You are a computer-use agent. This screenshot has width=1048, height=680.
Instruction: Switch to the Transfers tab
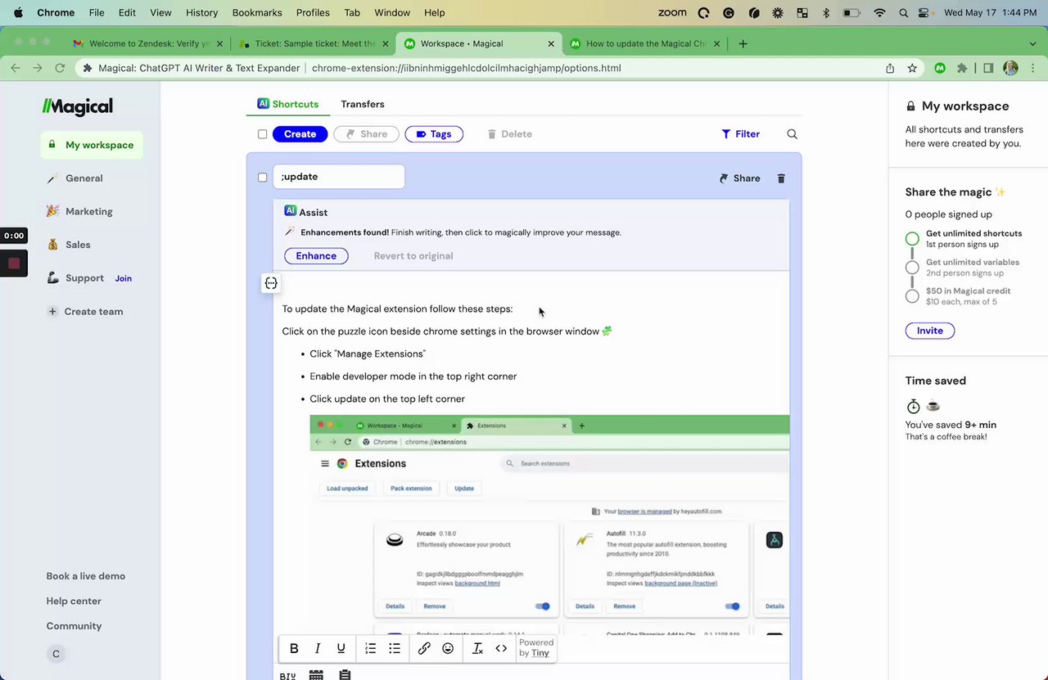[363, 104]
